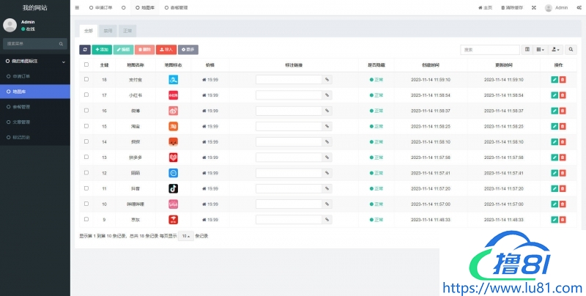This screenshot has width=586, height=296.
Task: Click the edit pencil icon for row 18
Action: [555, 79]
